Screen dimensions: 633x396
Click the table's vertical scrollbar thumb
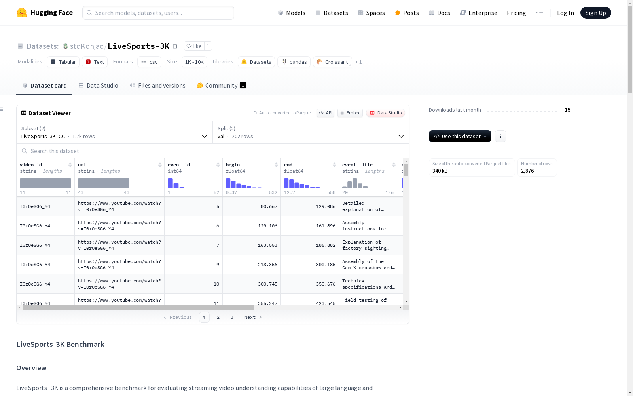406,170
